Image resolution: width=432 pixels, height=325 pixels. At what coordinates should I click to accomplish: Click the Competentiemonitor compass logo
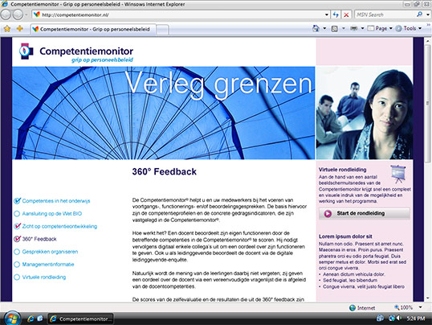click(x=26, y=51)
